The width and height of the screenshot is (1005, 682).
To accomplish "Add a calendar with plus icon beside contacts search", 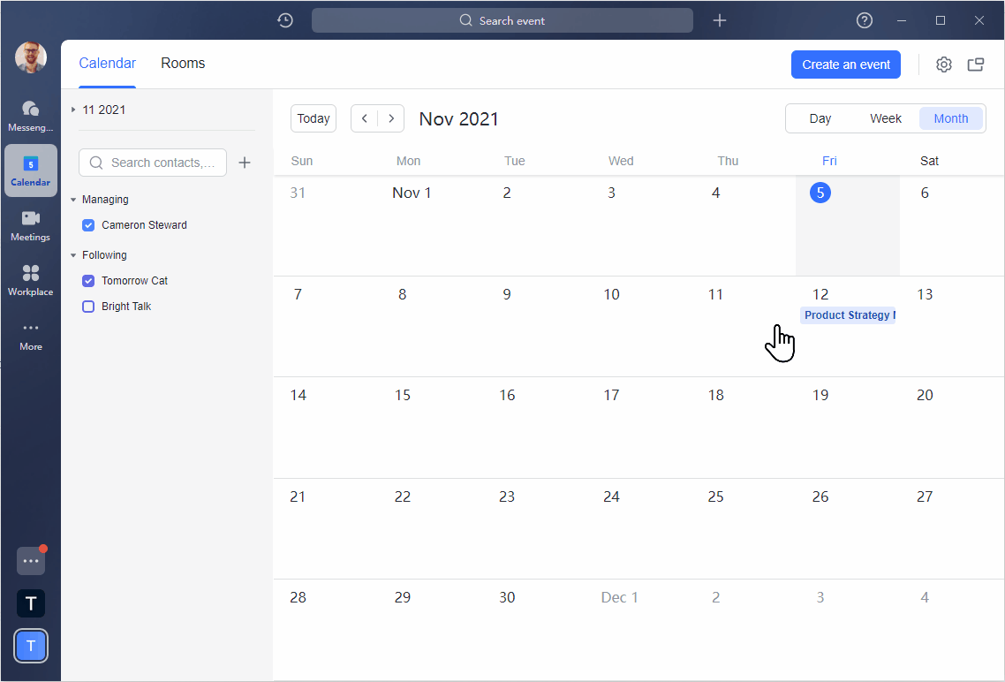I will 245,163.
